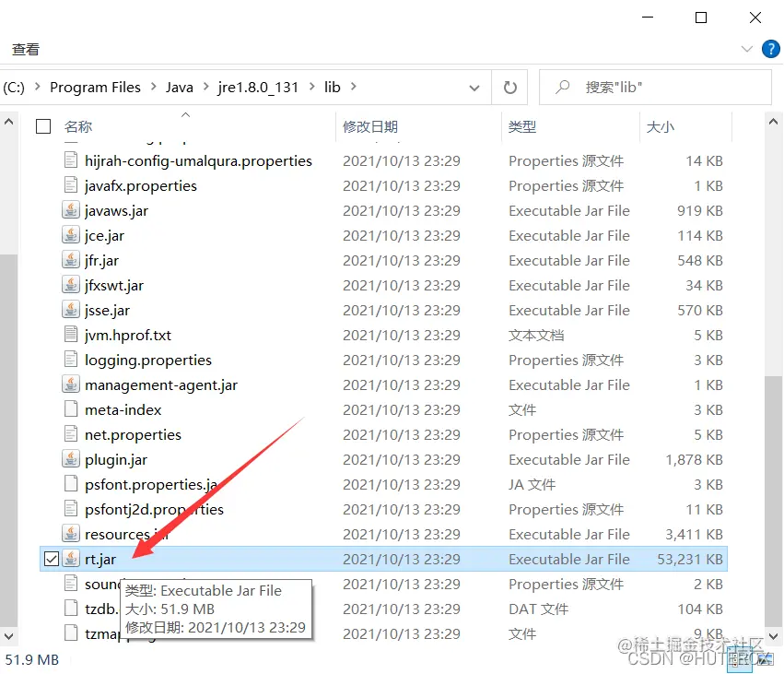Click the psfont.properties.ja file icon
Image resolution: width=784 pixels, height=674 pixels.
point(71,484)
